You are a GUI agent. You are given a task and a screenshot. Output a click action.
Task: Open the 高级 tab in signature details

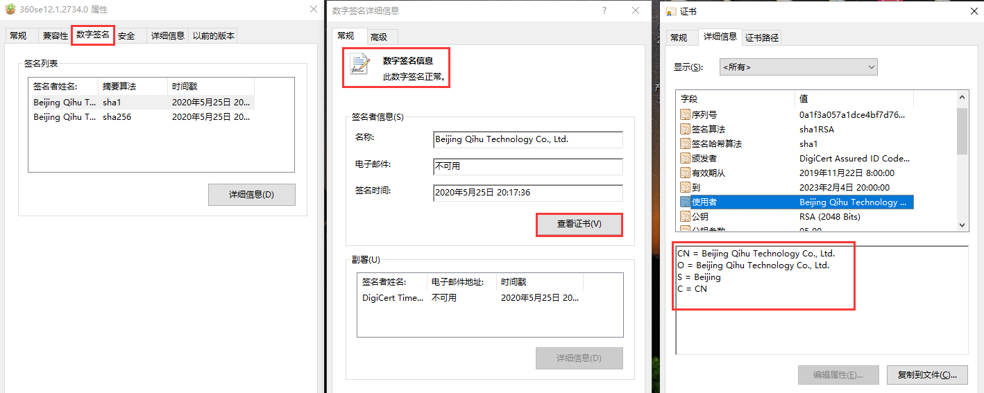379,37
